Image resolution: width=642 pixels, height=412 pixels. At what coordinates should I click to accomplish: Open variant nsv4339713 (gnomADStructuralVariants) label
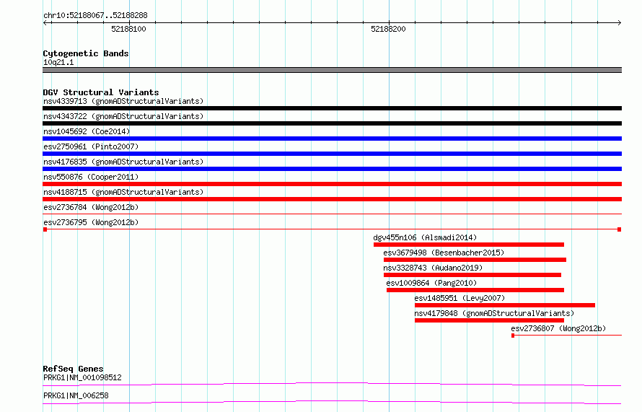123,101
